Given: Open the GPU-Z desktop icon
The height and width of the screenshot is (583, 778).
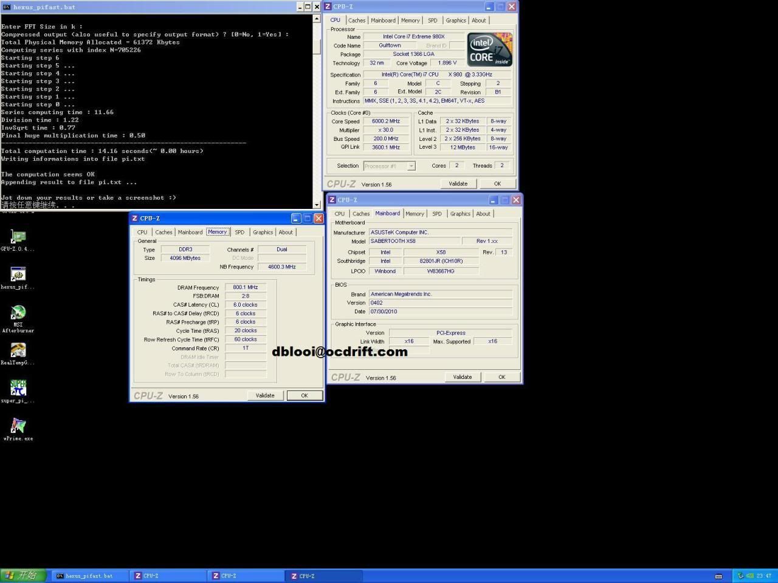Looking at the screenshot, I should [x=18, y=237].
